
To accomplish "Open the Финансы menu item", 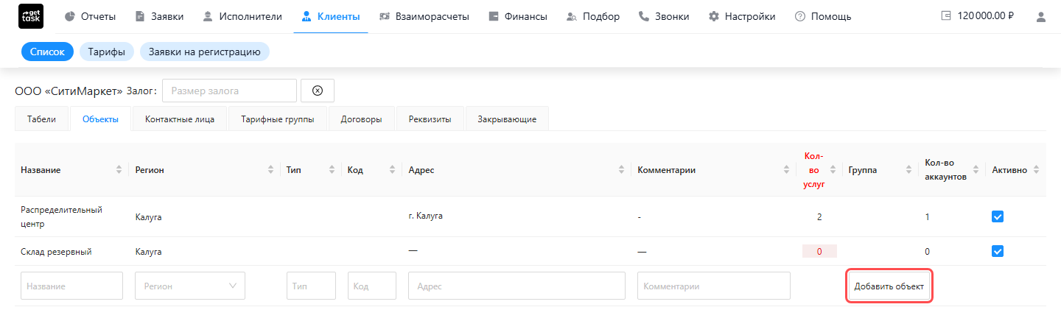I will click(518, 16).
